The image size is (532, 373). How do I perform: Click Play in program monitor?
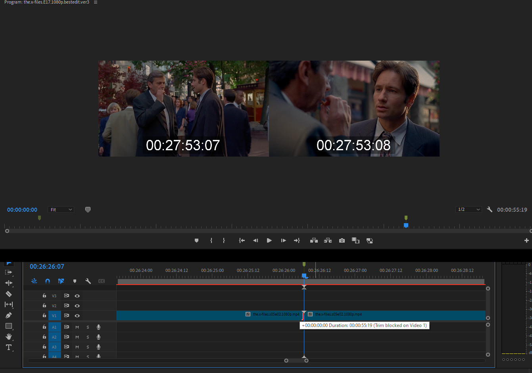tap(269, 241)
